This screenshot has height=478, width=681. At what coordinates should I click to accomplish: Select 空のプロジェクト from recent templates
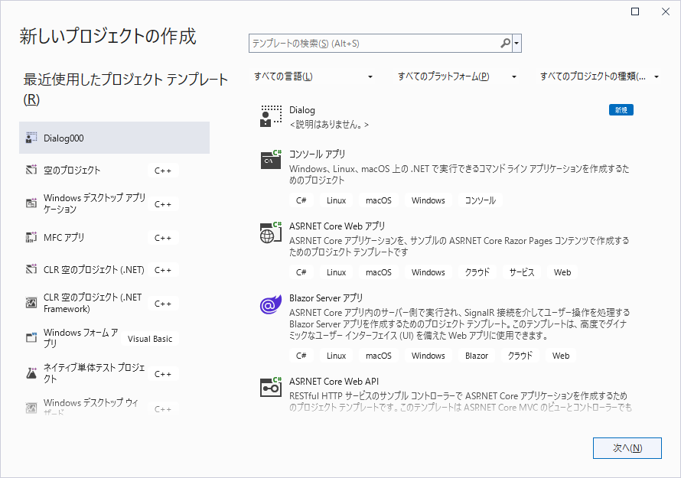click(x=72, y=171)
